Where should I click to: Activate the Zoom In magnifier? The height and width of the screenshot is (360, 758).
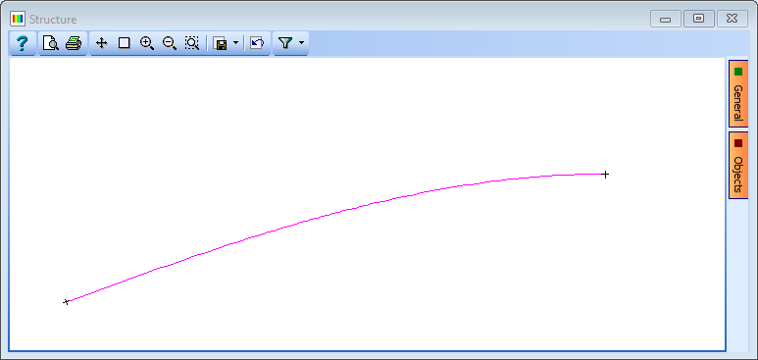(x=147, y=43)
